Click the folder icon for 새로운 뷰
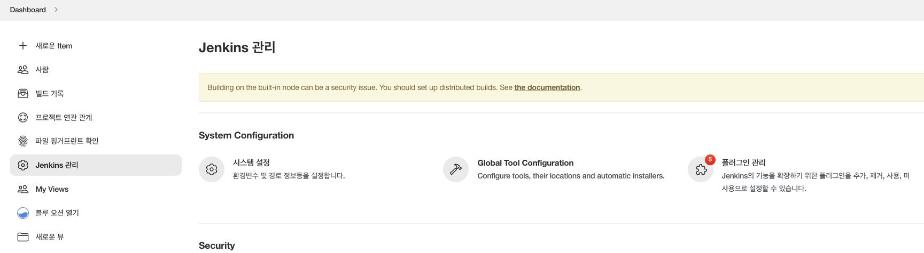924x253 pixels. coord(23,237)
